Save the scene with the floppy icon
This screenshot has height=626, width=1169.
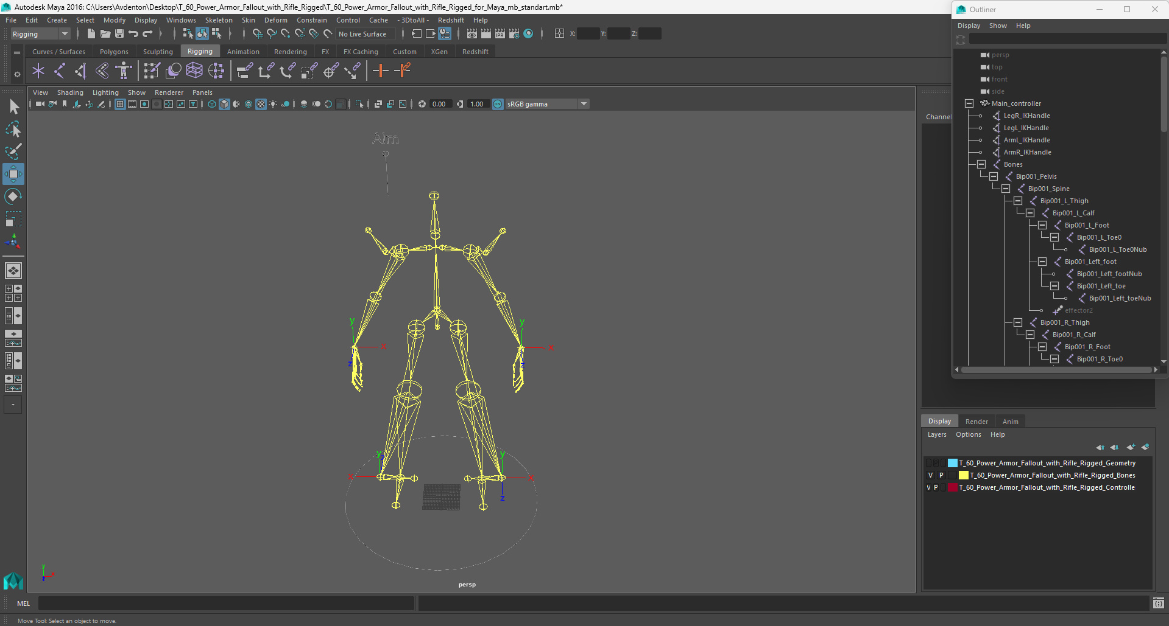[119, 34]
